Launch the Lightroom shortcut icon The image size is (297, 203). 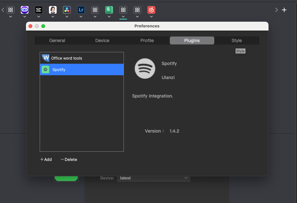coord(81,10)
